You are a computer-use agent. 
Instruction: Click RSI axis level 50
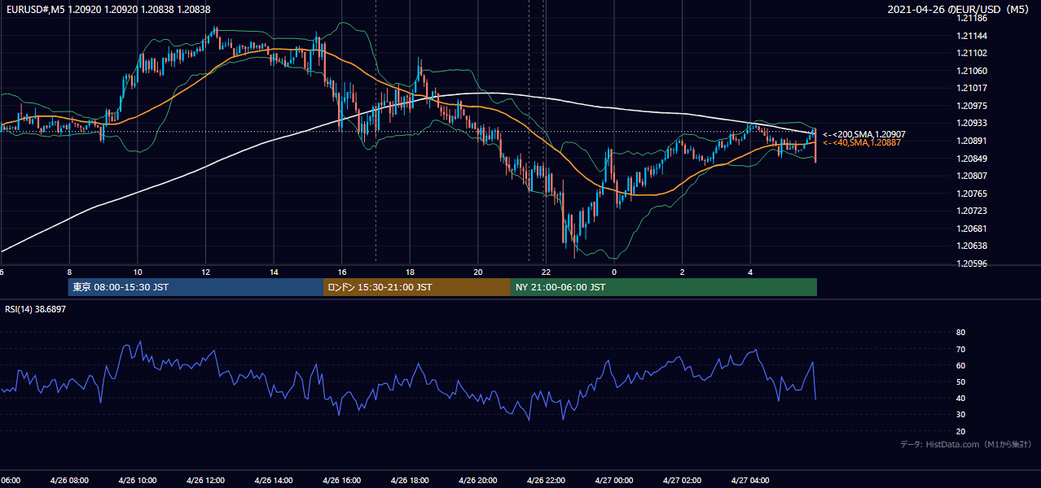click(960, 381)
